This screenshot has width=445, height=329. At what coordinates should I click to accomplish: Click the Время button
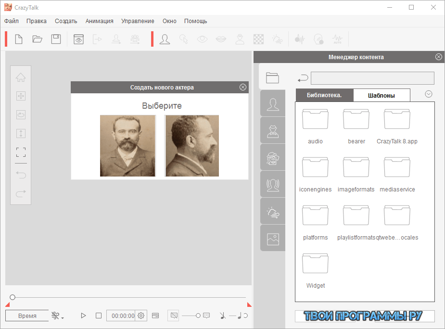27,316
